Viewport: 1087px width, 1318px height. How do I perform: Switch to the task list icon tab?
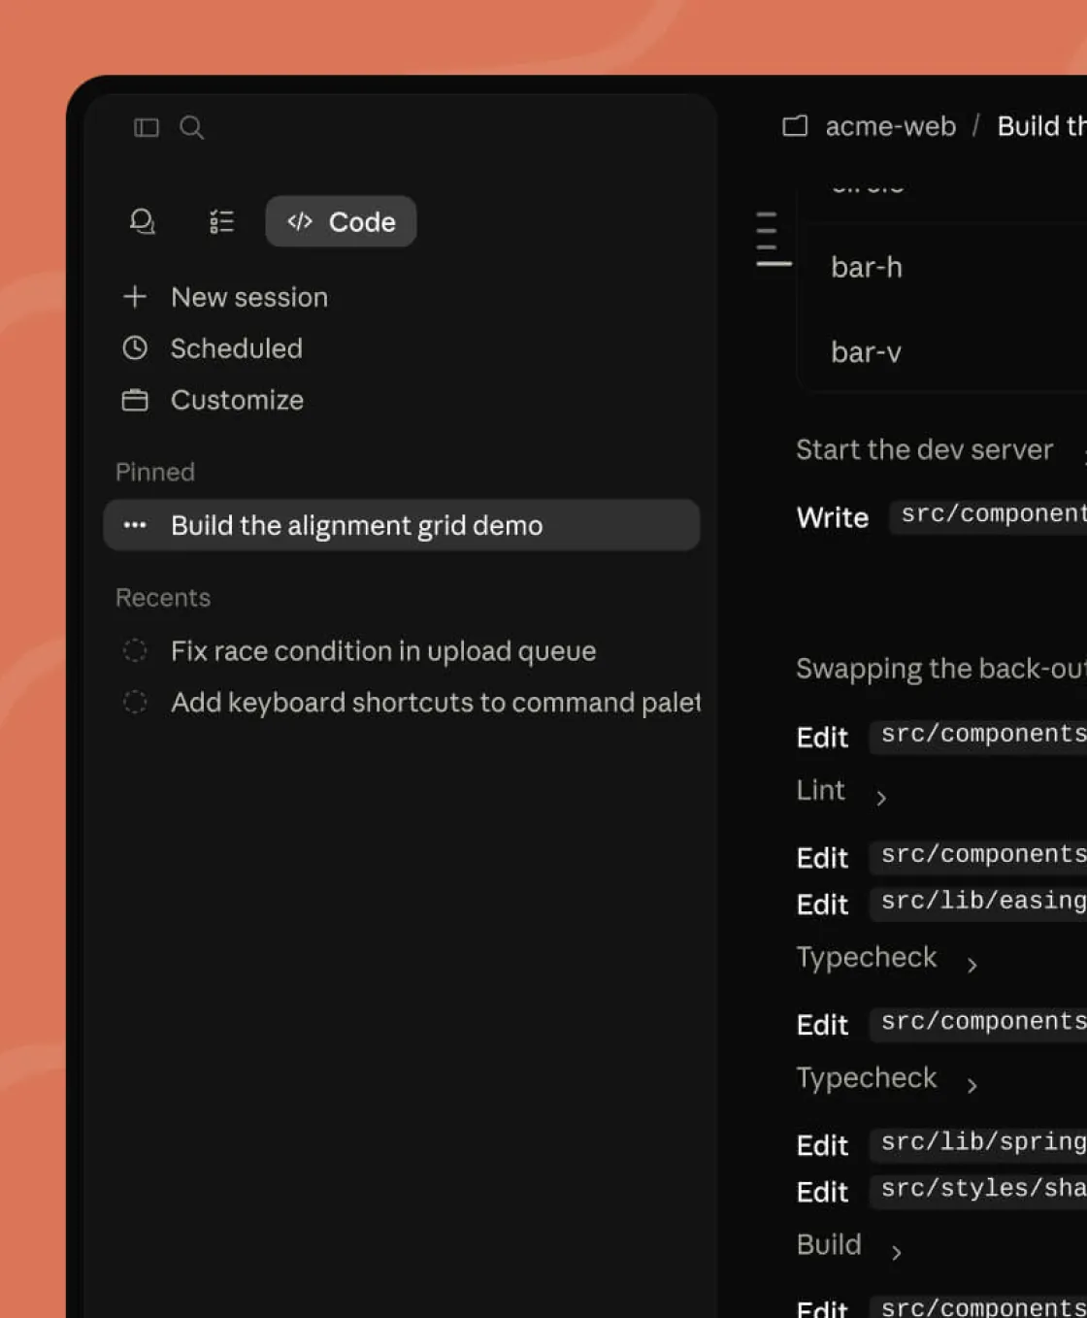point(221,221)
